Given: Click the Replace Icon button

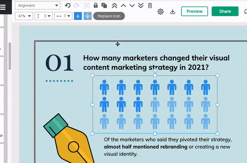Looking at the screenshot, I should (109, 16).
